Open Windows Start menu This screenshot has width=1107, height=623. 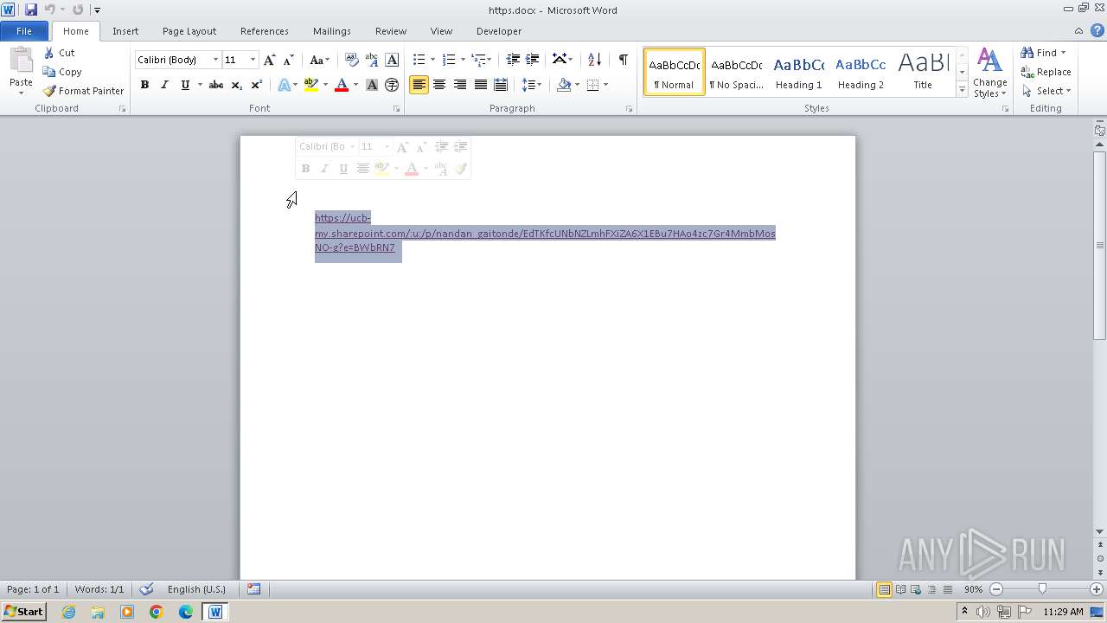point(23,612)
